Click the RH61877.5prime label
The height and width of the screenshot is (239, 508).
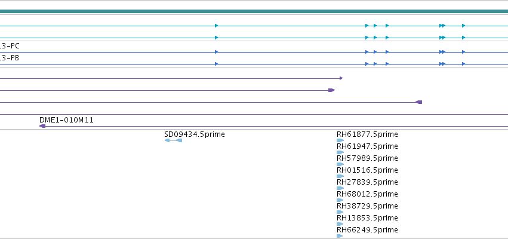367,134
